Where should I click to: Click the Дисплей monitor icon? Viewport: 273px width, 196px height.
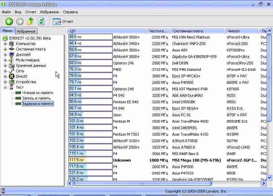point(12,55)
